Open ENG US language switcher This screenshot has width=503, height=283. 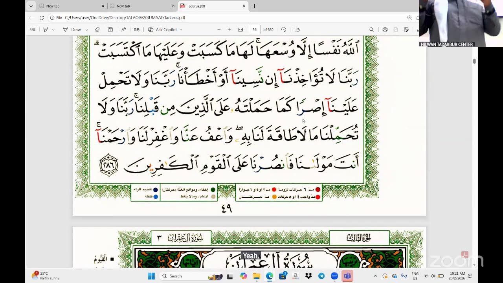415,276
